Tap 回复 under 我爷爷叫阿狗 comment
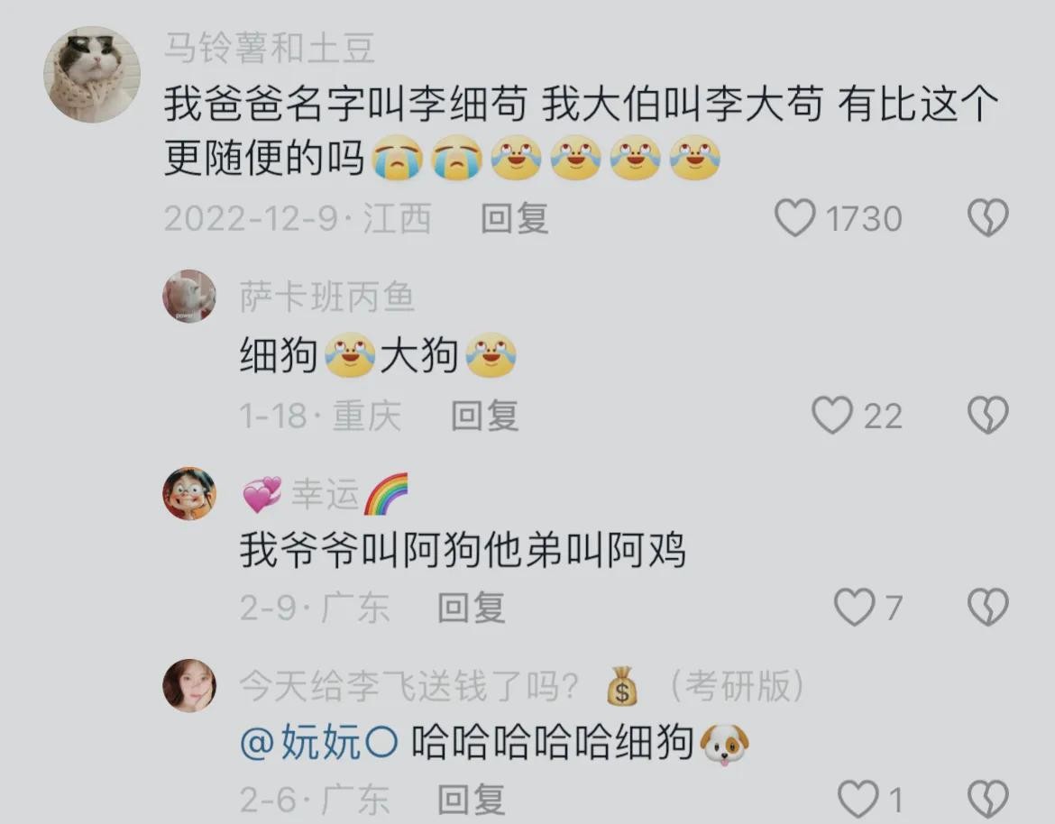 [472, 608]
